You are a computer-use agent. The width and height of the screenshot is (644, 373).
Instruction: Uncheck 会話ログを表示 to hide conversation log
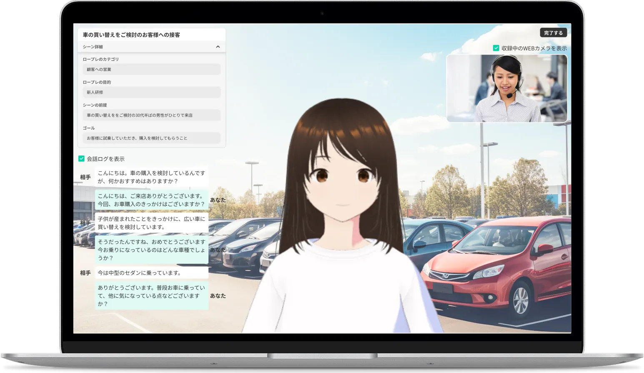pyautogui.click(x=81, y=159)
